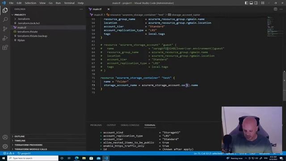Open the Edit menu
The image size is (286, 161).
(19, 3)
